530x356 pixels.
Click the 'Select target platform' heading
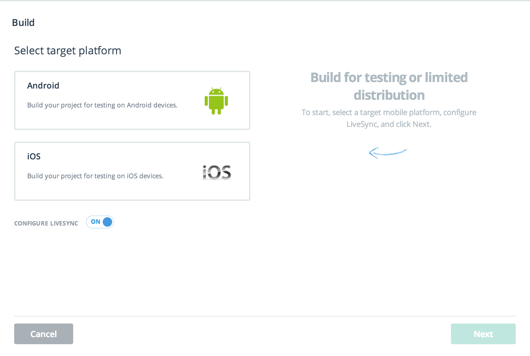tap(68, 51)
